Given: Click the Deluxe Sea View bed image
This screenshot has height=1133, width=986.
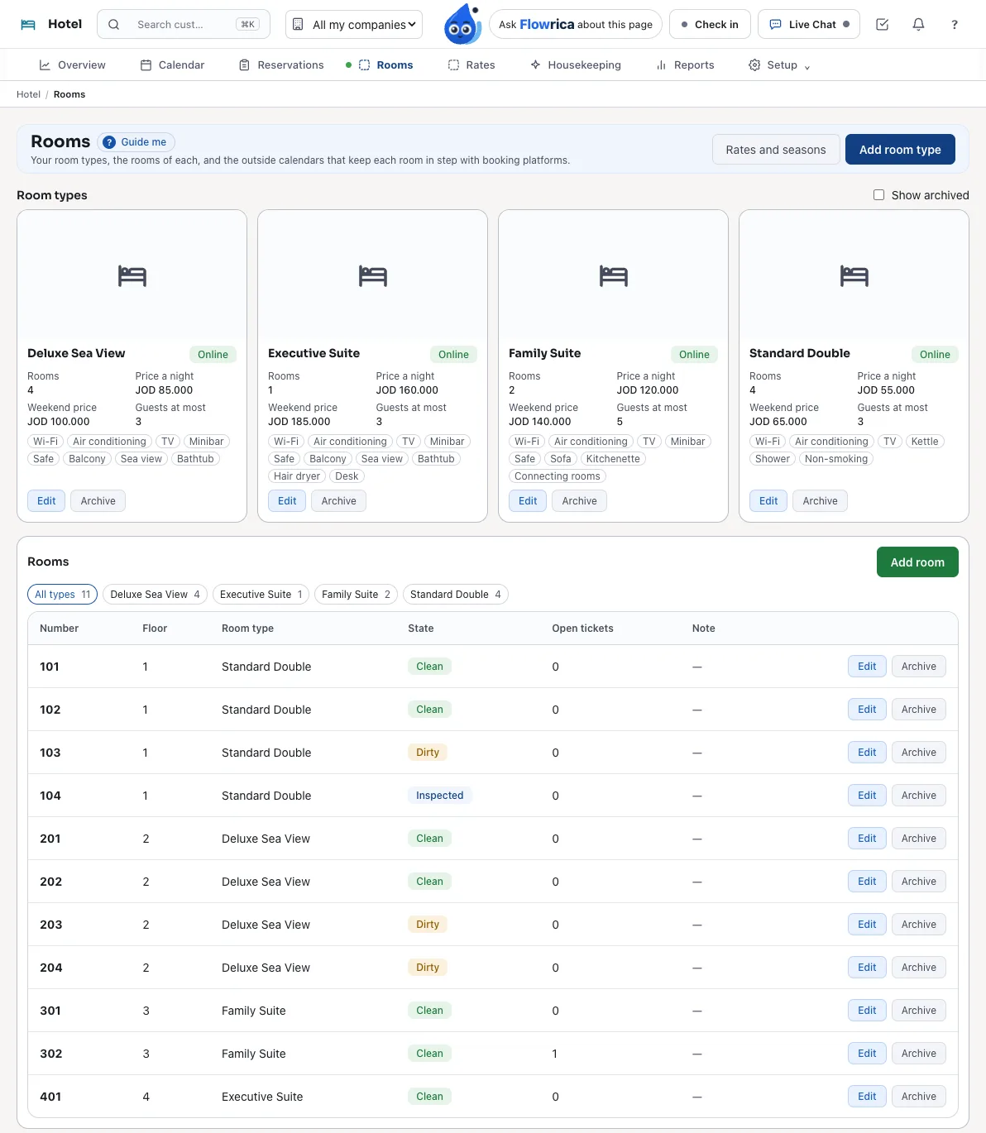Looking at the screenshot, I should (x=132, y=275).
